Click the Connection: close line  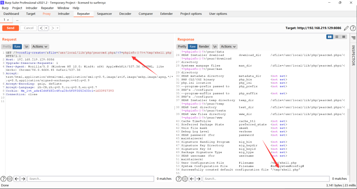(21, 94)
